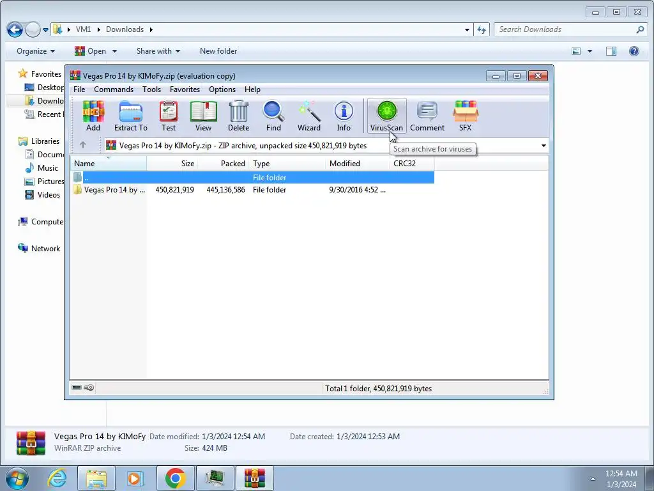Click the Windows Start button
The height and width of the screenshot is (491, 654).
(x=17, y=478)
